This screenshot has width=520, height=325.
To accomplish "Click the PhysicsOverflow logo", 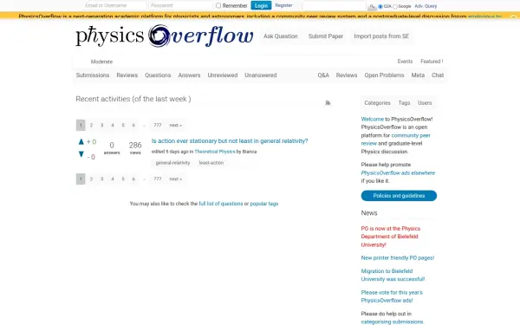I will pyautogui.click(x=165, y=36).
